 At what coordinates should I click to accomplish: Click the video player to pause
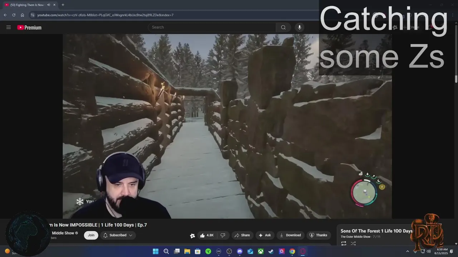pyautogui.click(x=227, y=126)
